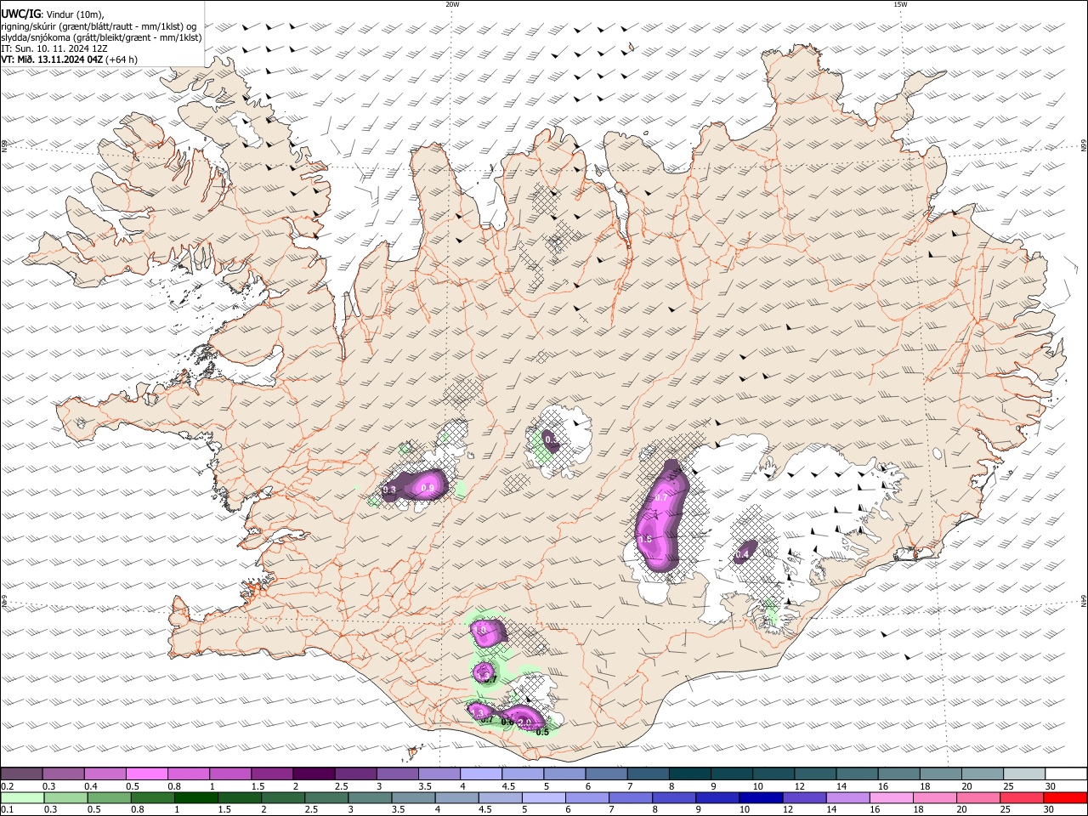Click the '0.4' value on small purple patch

point(742,554)
